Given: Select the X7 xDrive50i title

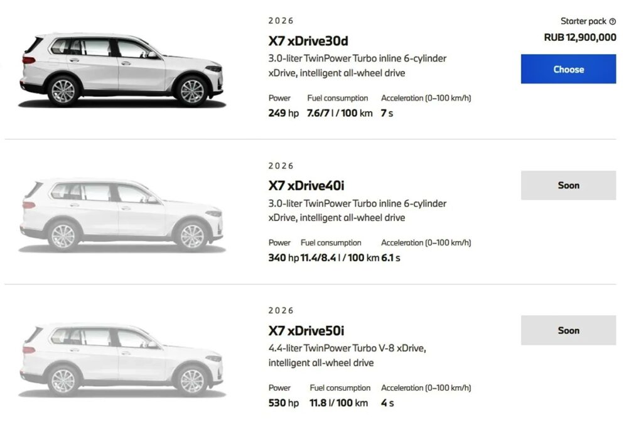Looking at the screenshot, I should pyautogui.click(x=306, y=330).
